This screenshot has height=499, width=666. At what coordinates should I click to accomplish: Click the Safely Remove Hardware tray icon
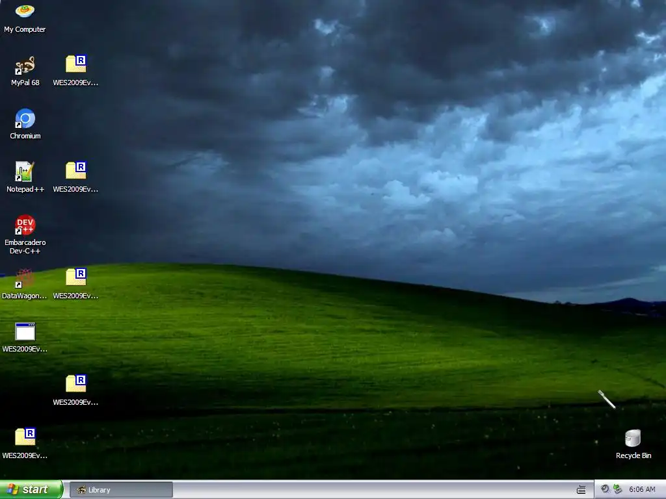(x=618, y=489)
